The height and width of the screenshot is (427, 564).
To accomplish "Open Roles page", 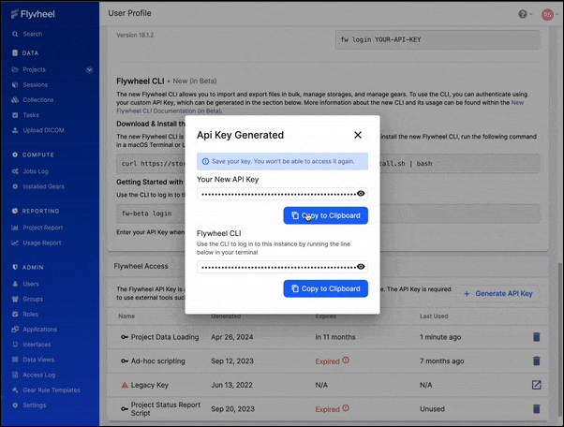I will click(x=30, y=314).
